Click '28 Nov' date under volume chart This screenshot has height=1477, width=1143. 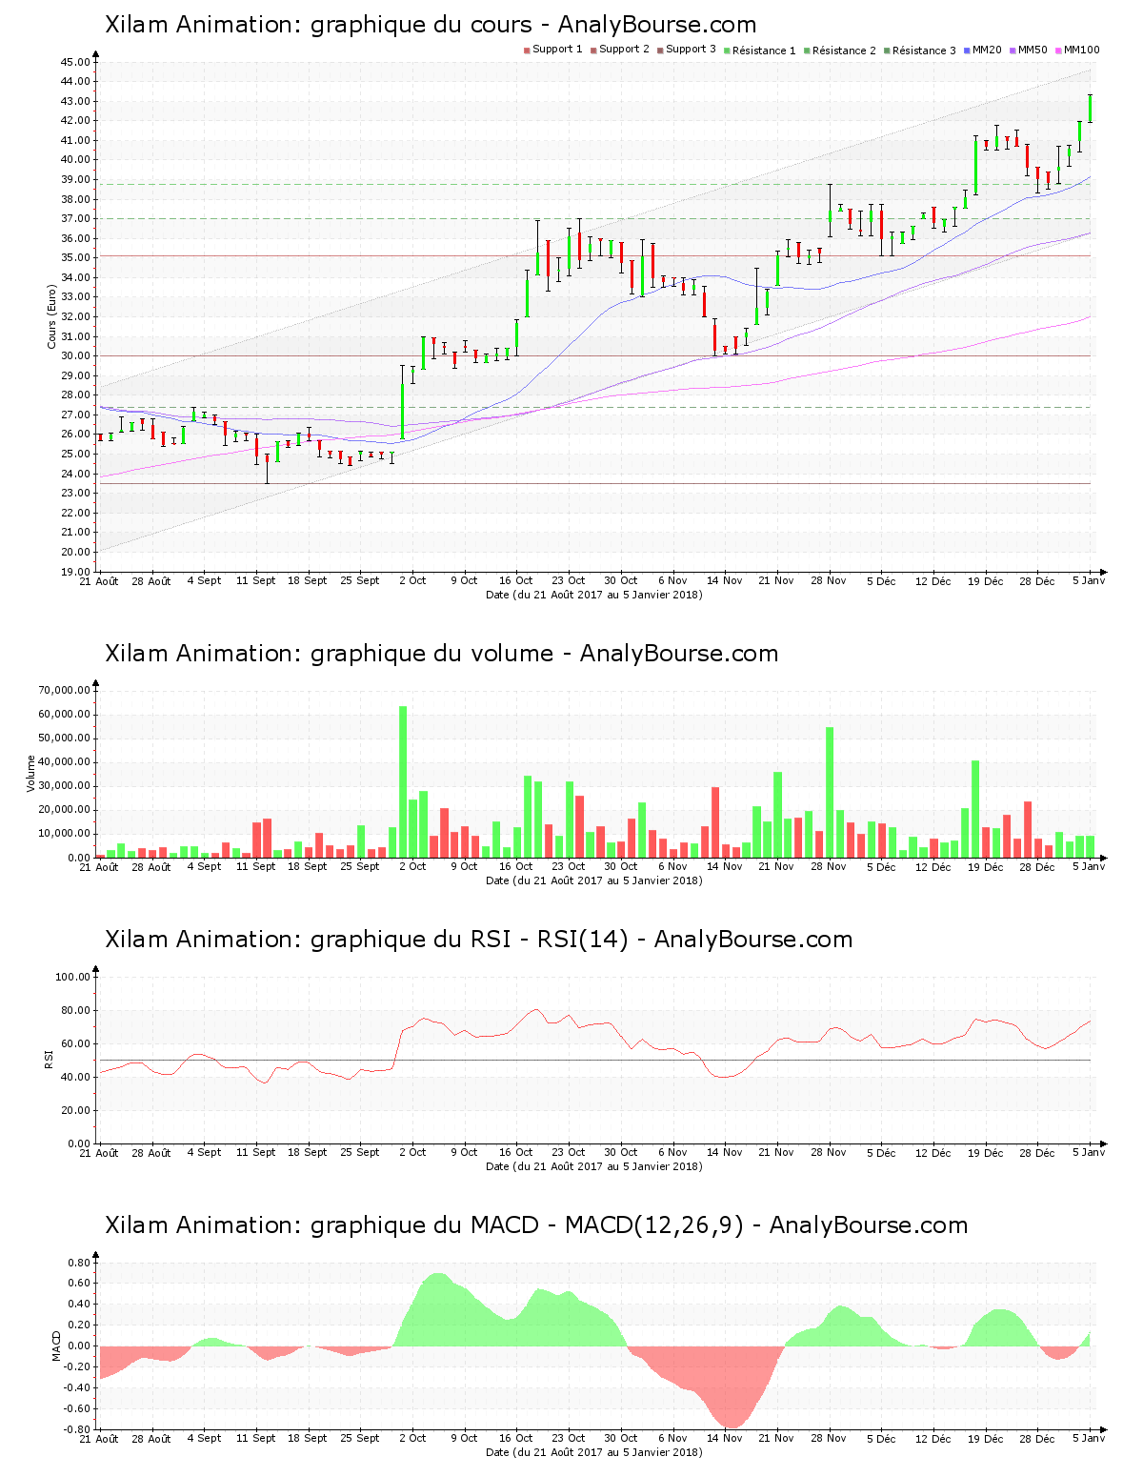[x=829, y=866]
